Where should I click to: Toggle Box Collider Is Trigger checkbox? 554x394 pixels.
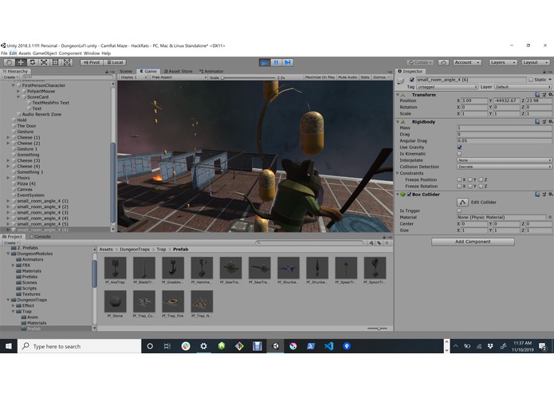pyautogui.click(x=459, y=211)
